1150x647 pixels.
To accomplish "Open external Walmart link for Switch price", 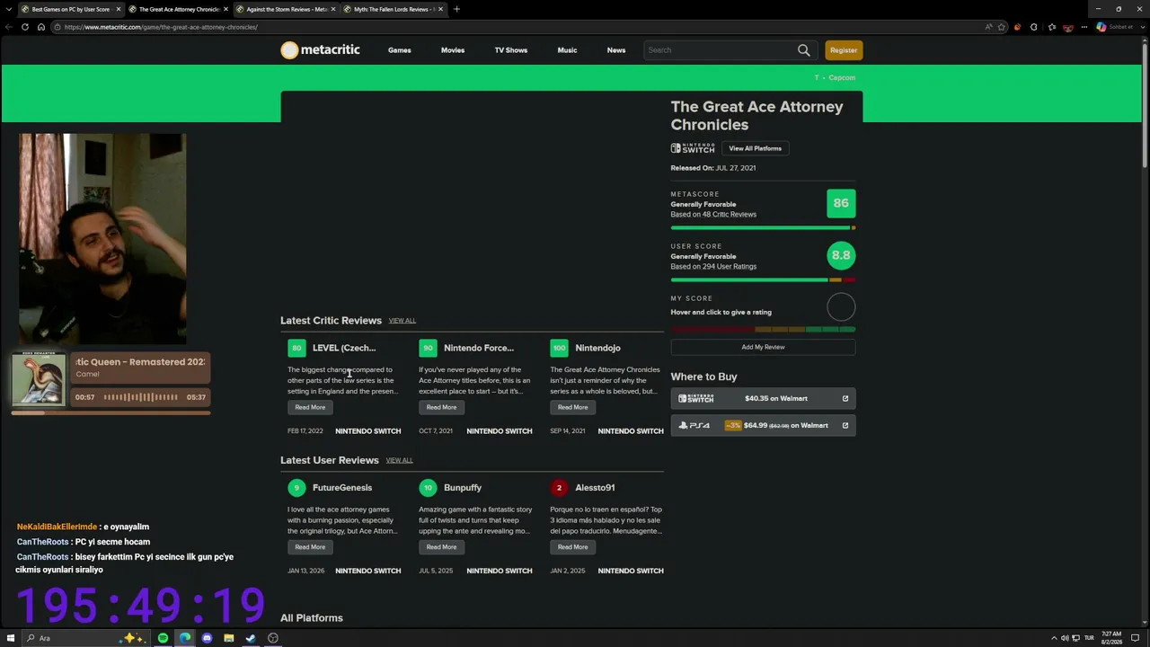I will tap(845, 398).
